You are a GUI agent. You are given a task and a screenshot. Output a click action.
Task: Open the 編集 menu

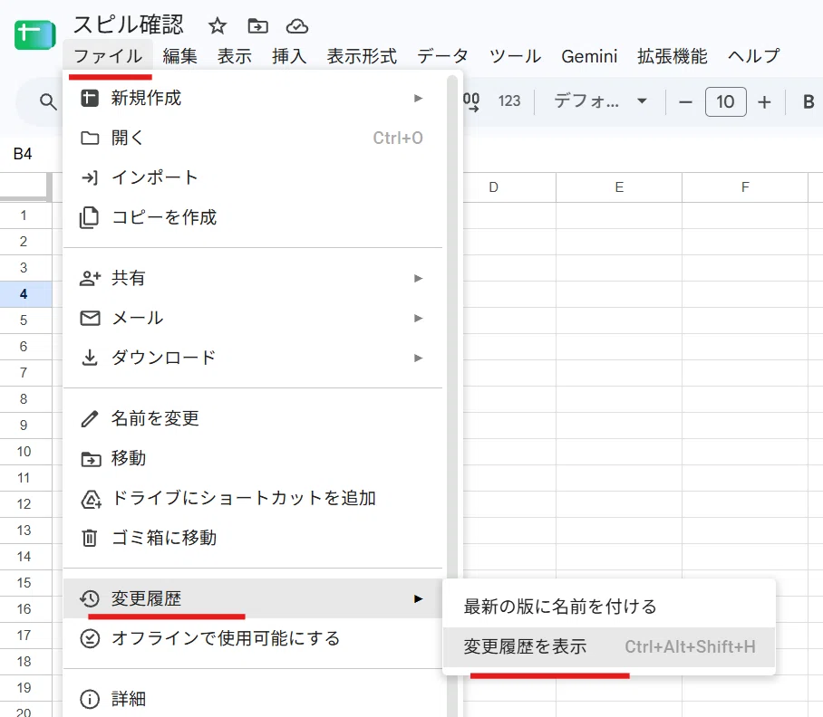pos(180,55)
